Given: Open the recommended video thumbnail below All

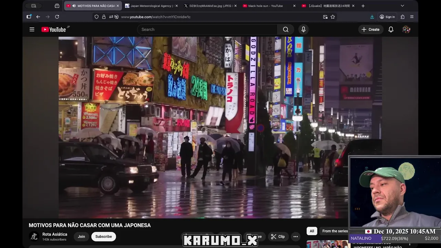Looking at the screenshot, I should [327, 244].
